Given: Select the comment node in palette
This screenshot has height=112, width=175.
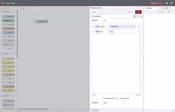Looking at the screenshot, I should click(8, 48).
